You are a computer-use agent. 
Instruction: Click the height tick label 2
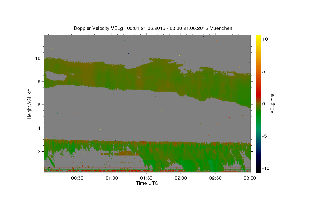point(39,151)
